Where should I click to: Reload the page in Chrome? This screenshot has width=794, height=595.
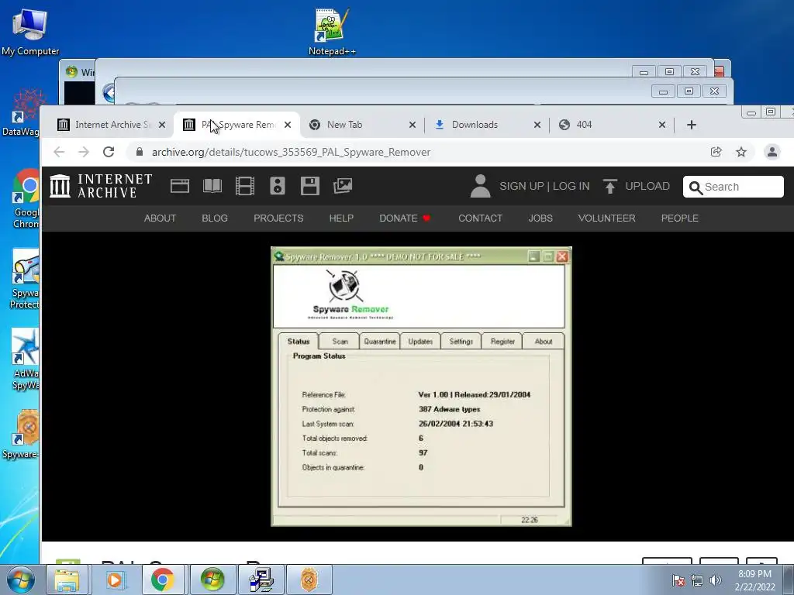point(109,152)
